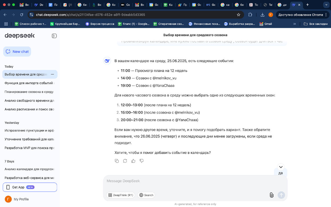Click the DeepSeek whale avatar beside response
The width and height of the screenshot is (331, 207).
[107, 61]
